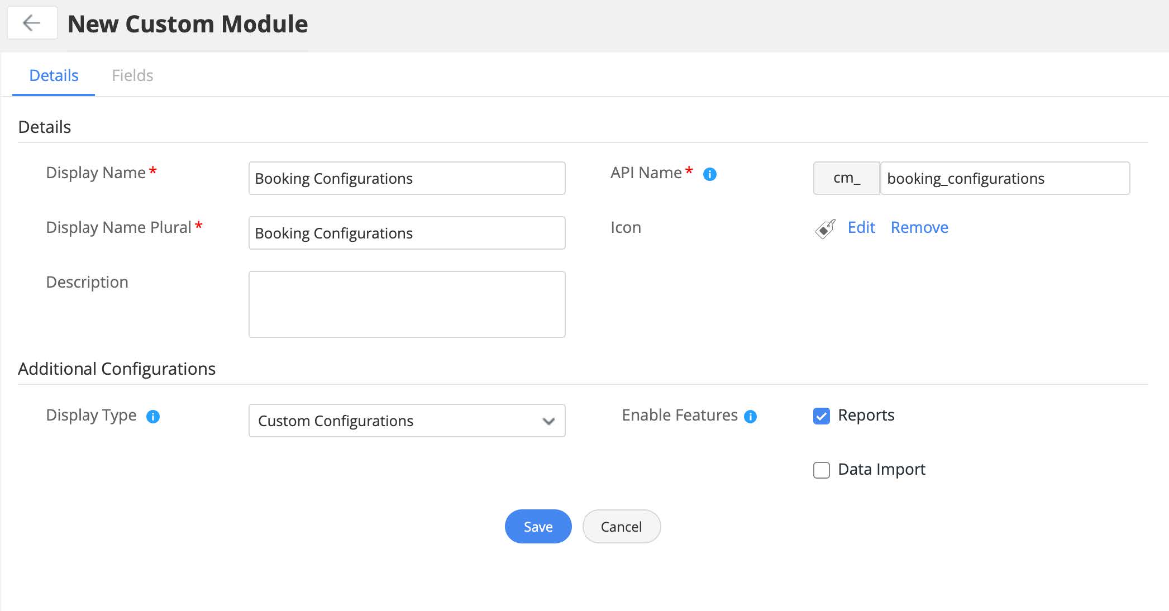The image size is (1169, 611).
Task: Click the booking_configurations API name field
Action: 1004,178
